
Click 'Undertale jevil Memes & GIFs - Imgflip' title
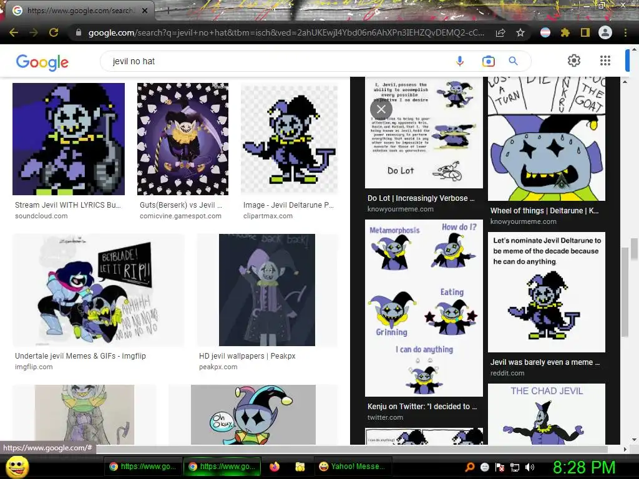pyautogui.click(x=80, y=356)
